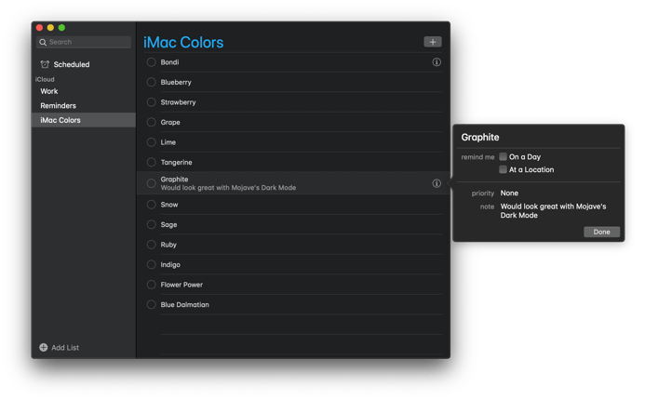Screen dimensions: 645x400
Task: Complete the Snow reminder
Action: (152, 205)
